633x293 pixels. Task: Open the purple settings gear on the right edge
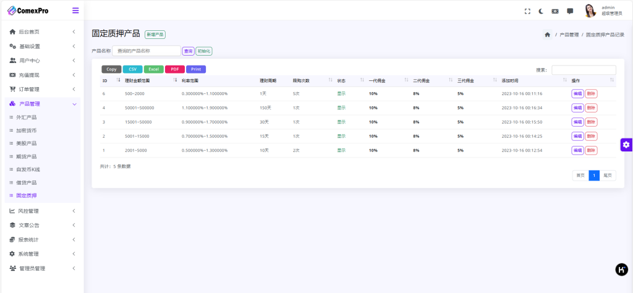(626, 145)
